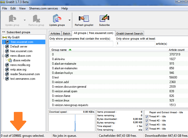Select the 0.verizon.adsl group row
The image size is (188, 138).
click(x=119, y=82)
